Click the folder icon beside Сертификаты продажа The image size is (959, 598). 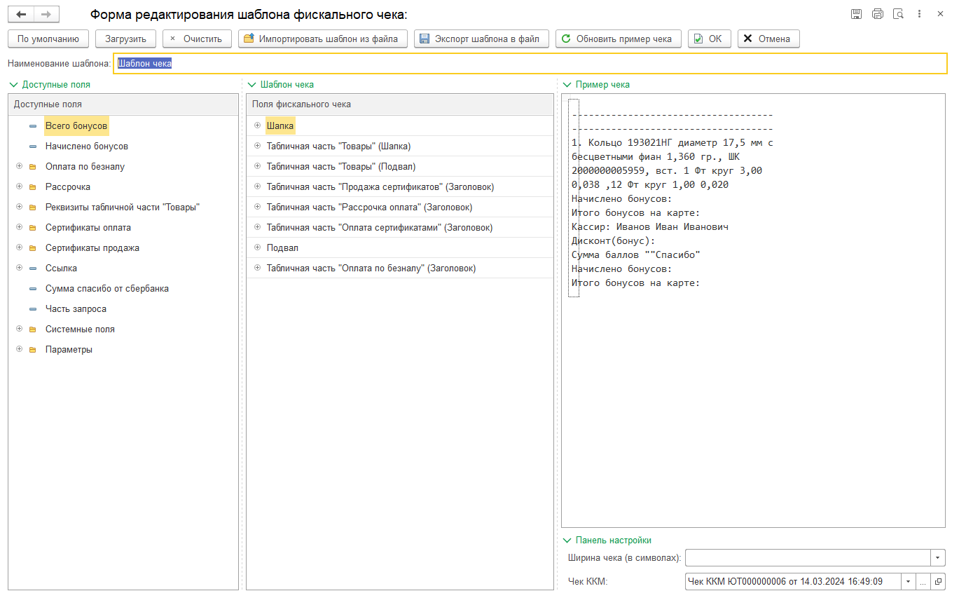point(33,248)
